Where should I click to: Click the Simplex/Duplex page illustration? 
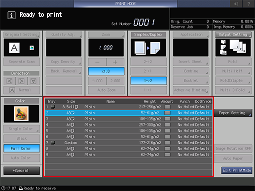(x=148, y=48)
